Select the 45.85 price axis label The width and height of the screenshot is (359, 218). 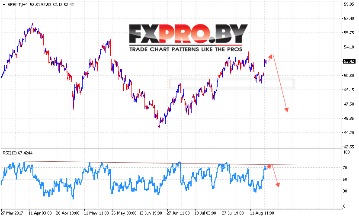click(x=349, y=119)
